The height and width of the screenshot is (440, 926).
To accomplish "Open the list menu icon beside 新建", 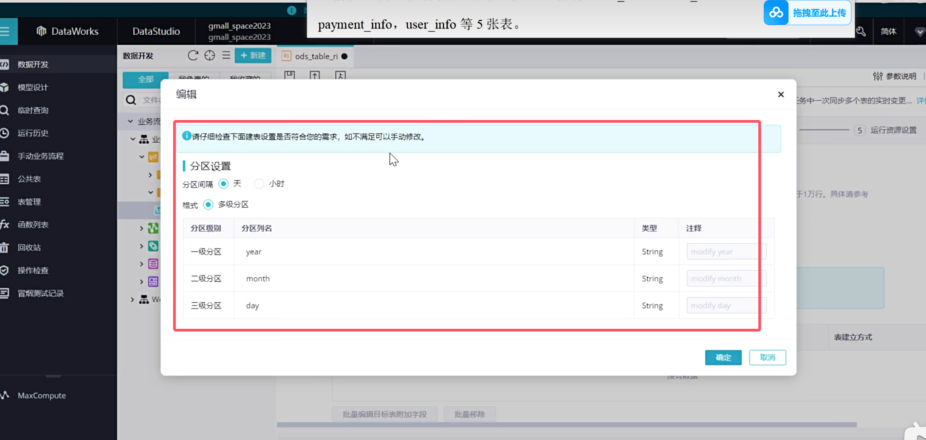I will click(x=226, y=55).
